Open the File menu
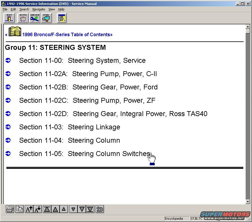 coord(5,9)
